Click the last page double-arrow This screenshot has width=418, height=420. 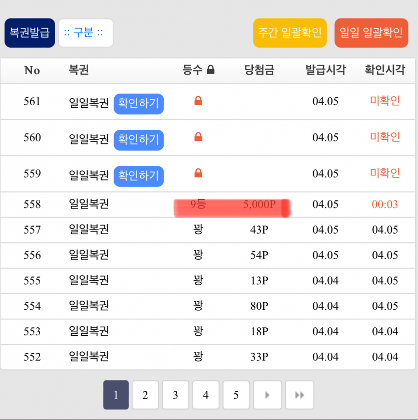coord(300,395)
